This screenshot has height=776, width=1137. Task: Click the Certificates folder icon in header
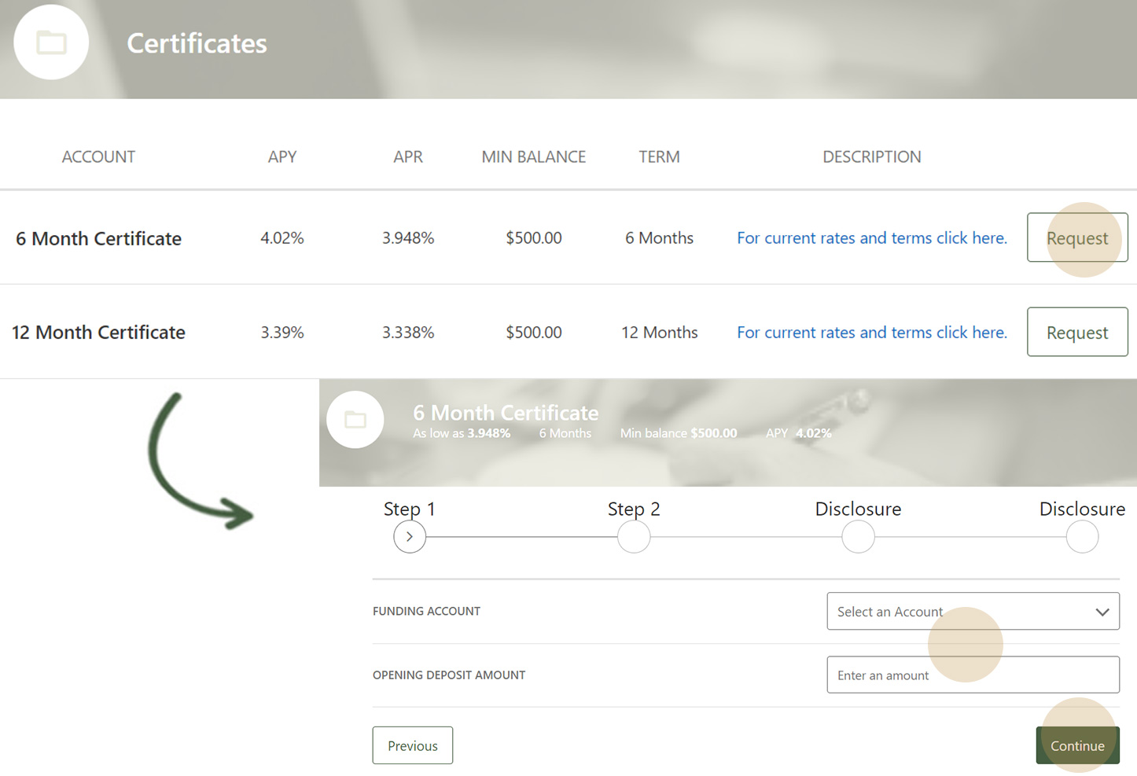click(x=51, y=42)
